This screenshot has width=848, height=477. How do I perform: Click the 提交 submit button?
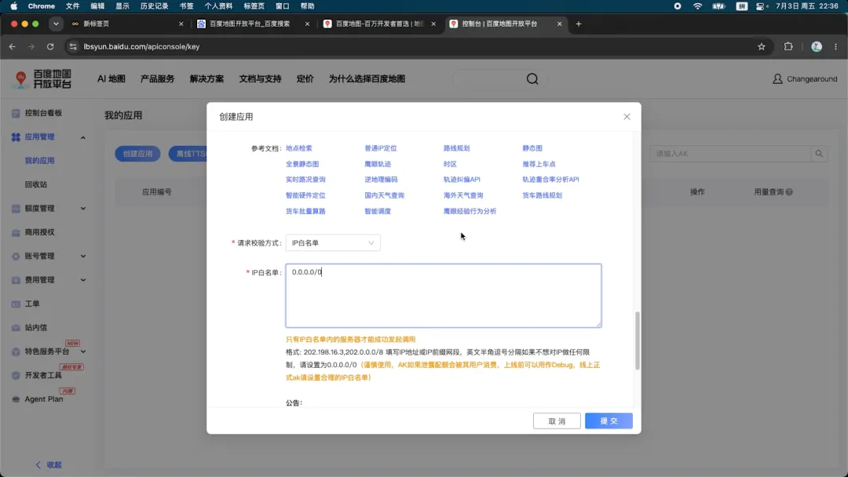(609, 421)
